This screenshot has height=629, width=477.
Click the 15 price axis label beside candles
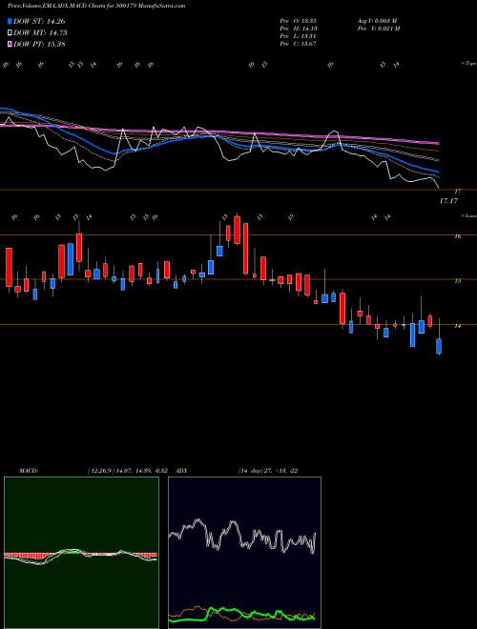tap(457, 281)
